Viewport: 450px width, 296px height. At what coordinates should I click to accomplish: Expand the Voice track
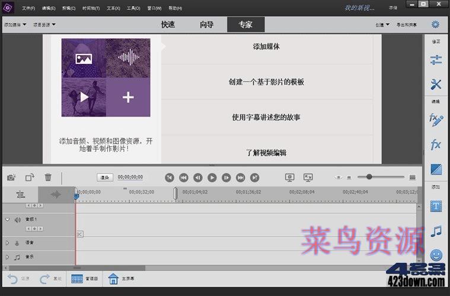tap(8, 243)
